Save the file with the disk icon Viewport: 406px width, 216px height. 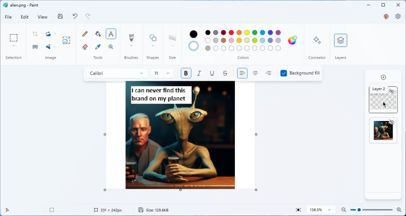pyautogui.click(x=60, y=16)
